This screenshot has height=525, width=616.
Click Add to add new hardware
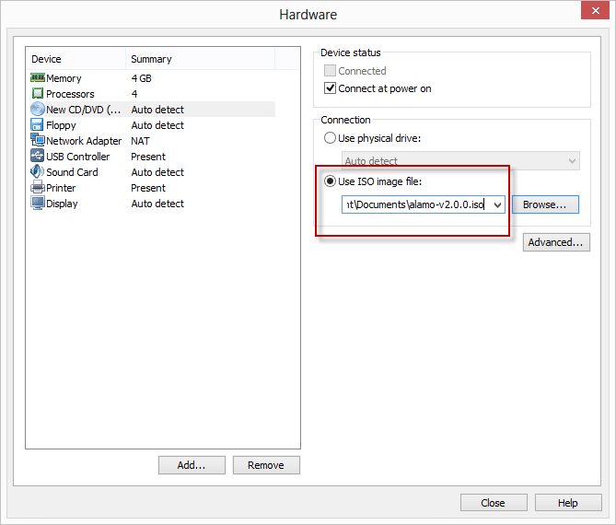click(192, 465)
